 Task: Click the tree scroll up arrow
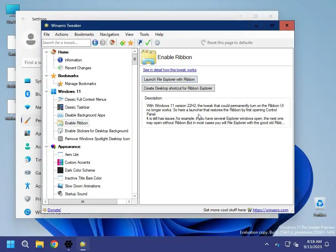135,51
